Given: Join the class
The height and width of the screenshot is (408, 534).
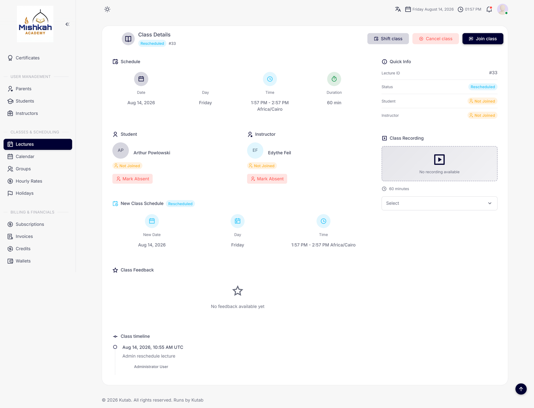Looking at the screenshot, I should tap(483, 39).
